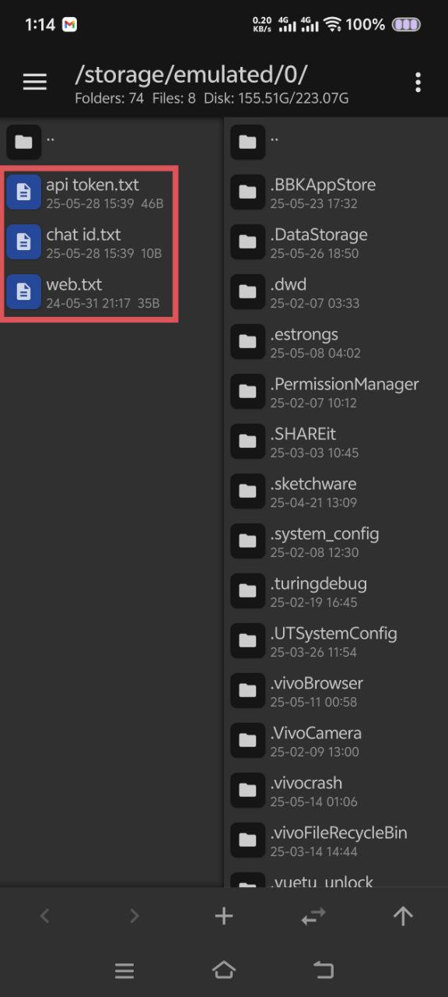Tap the back chevron in bottom toolbar
This screenshot has height=997, width=448.
pos(44,917)
